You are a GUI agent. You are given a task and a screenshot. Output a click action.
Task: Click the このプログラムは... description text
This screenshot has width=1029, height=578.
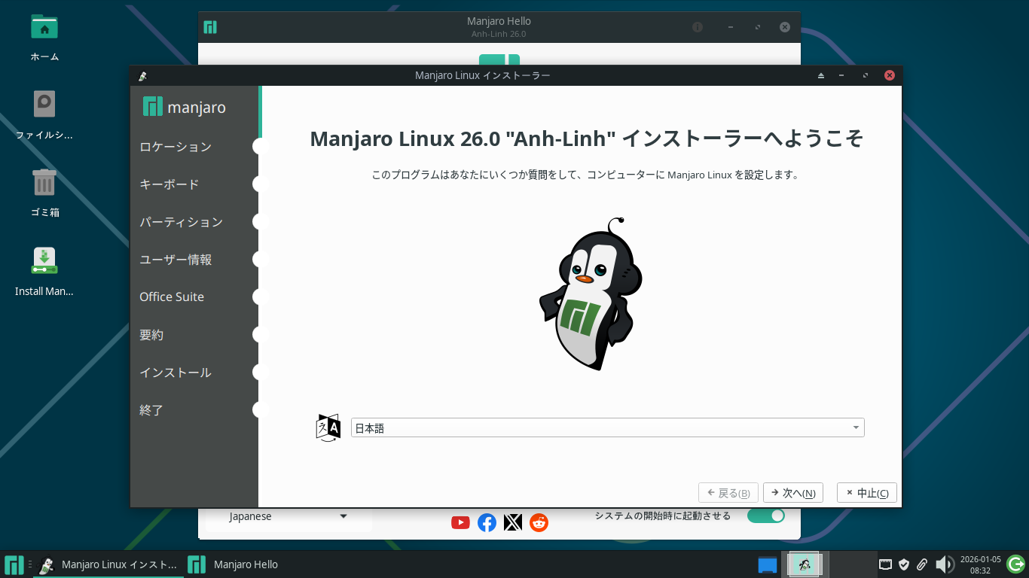coord(585,175)
